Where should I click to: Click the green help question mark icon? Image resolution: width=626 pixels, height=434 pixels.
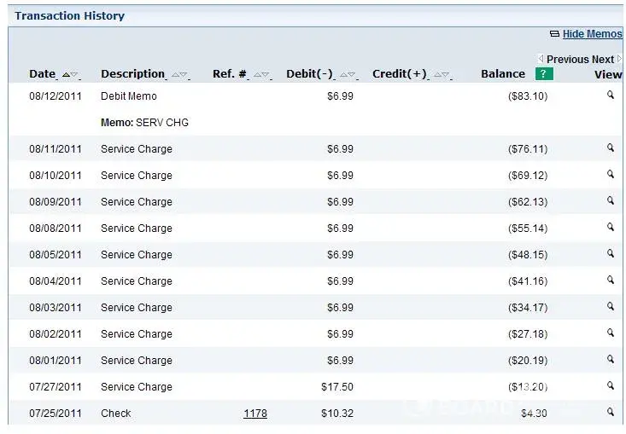pos(544,73)
